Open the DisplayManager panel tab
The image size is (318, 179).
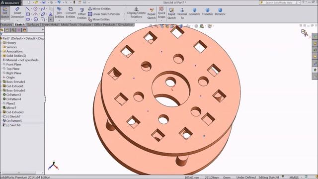point(24,30)
